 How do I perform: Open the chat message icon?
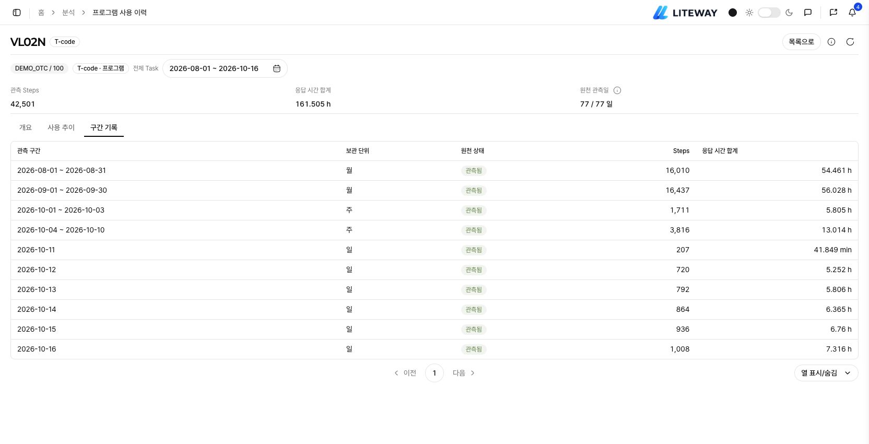(x=808, y=13)
